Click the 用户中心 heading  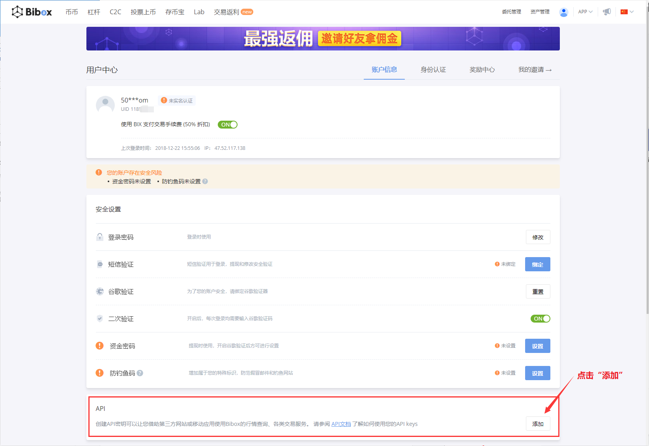102,70
